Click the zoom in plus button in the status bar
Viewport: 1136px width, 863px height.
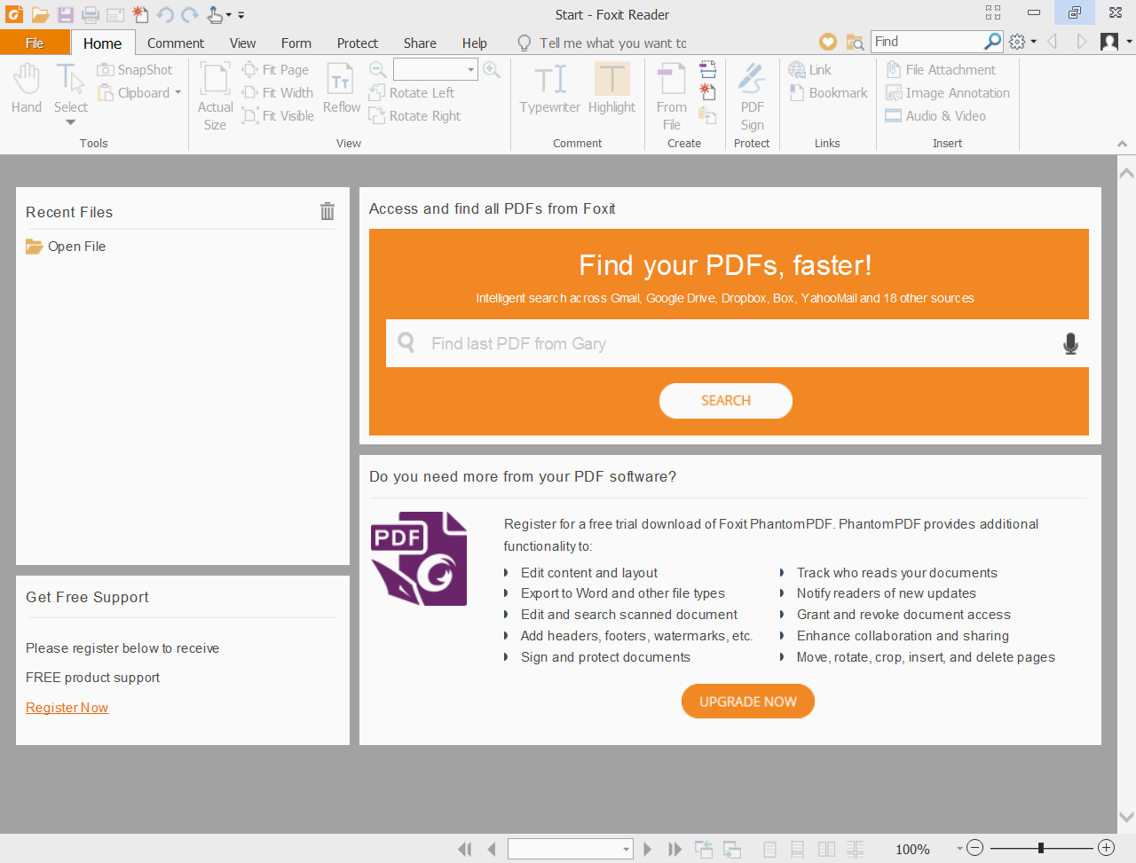click(x=1106, y=848)
